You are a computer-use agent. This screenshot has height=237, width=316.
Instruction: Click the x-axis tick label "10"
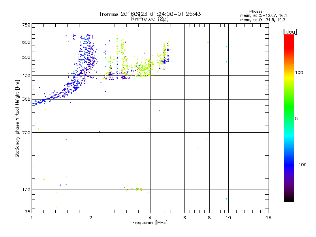point(228,218)
